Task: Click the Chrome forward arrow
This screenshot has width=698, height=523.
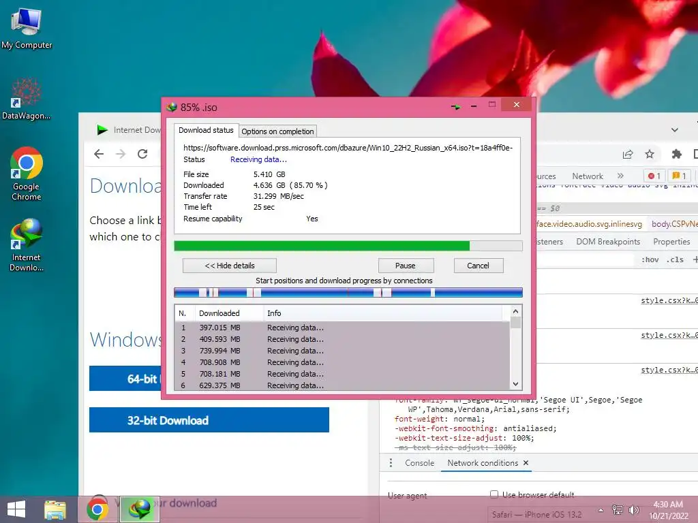Action: pos(121,154)
